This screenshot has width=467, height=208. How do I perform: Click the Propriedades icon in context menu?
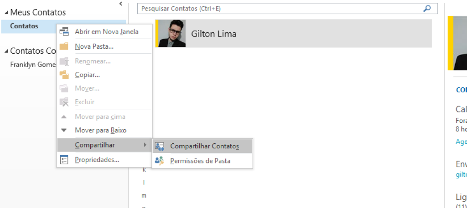pos(64,160)
